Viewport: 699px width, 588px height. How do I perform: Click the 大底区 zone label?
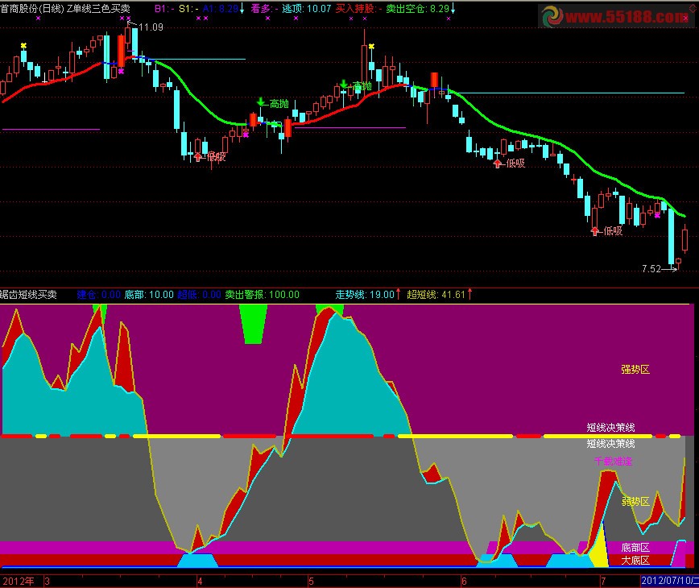click(635, 561)
